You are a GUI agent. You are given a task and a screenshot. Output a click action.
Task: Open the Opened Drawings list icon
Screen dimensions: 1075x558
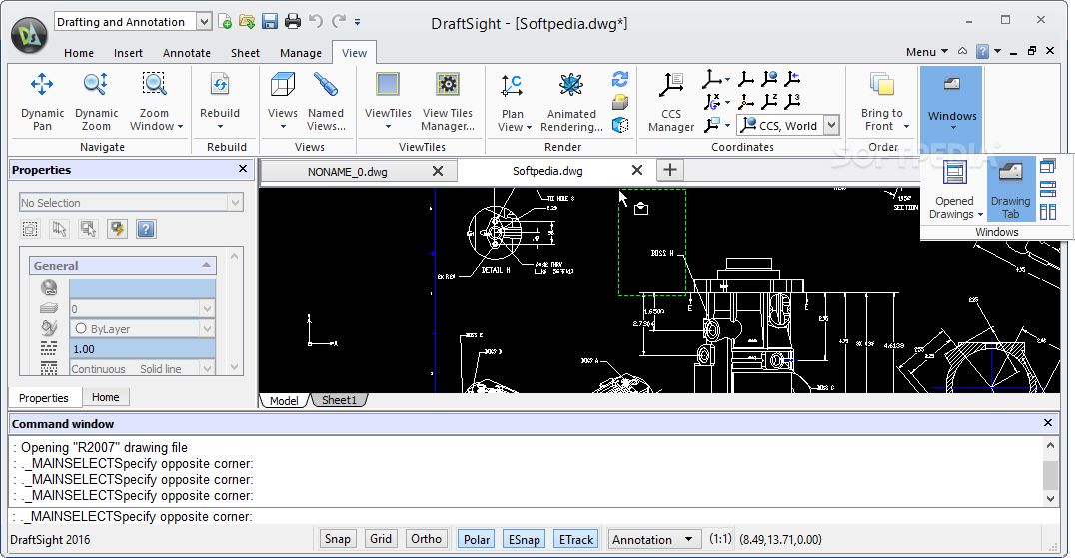(x=954, y=173)
